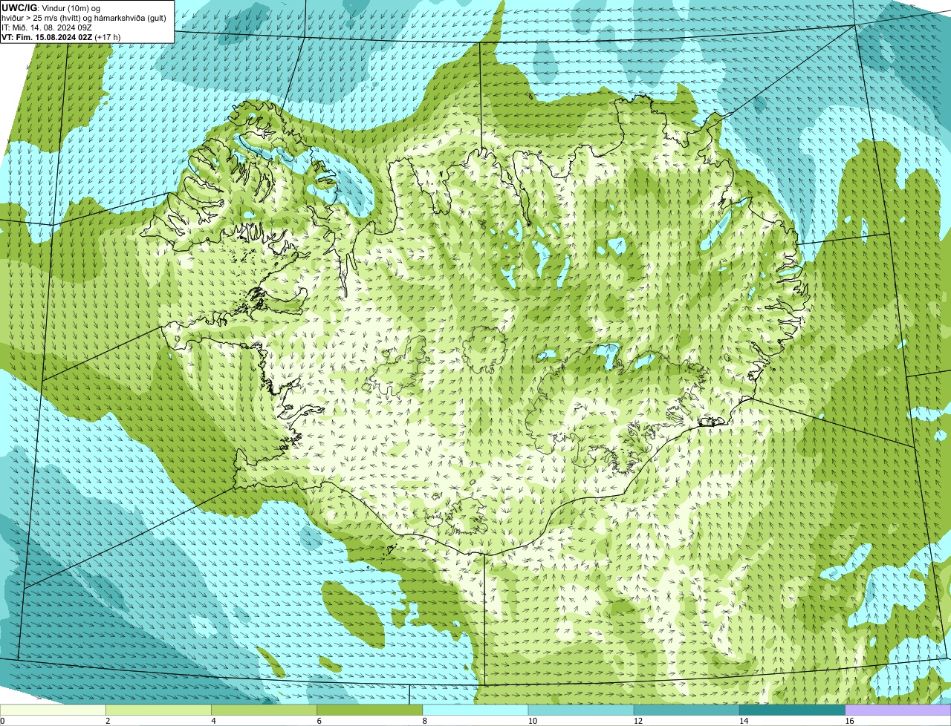Click the legend scale label '10'

click(532, 721)
